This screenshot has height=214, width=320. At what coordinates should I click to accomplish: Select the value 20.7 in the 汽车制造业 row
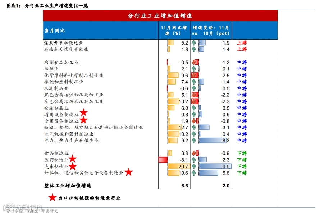(183, 167)
